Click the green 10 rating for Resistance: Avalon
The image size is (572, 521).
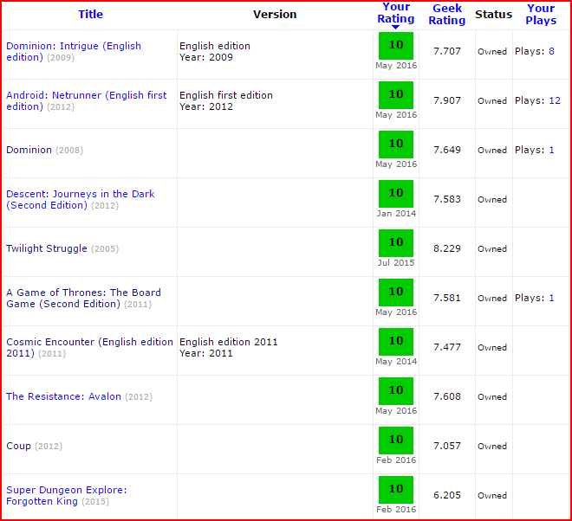point(396,391)
